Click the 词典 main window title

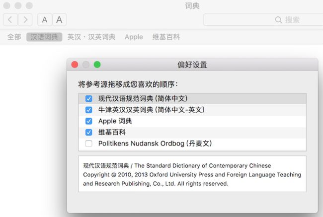[x=192, y=6]
